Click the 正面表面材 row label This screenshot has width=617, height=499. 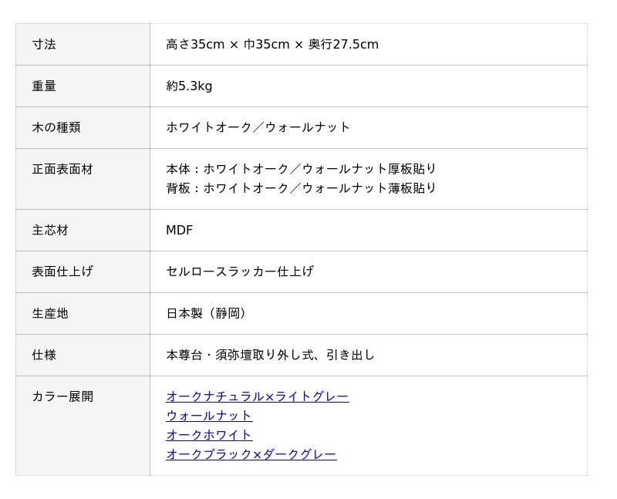62,170
